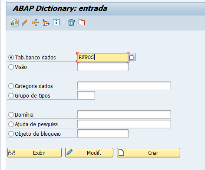This screenshot has height=170, width=205.
Task: Click the Ajuda de pesquisa input field
Action: click(124, 124)
